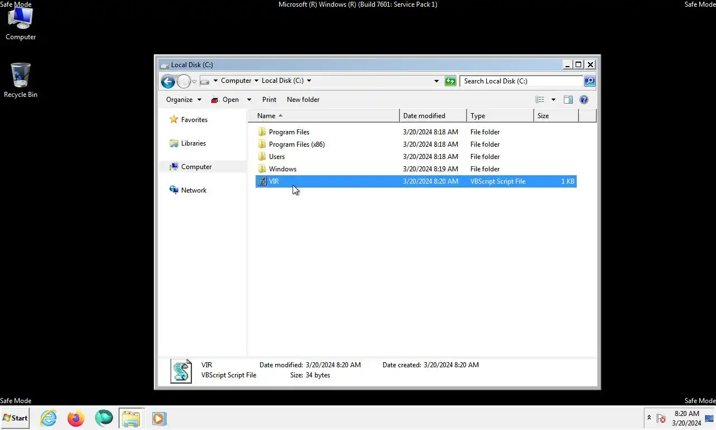Launch Internet Explorer from taskbar

click(49, 418)
